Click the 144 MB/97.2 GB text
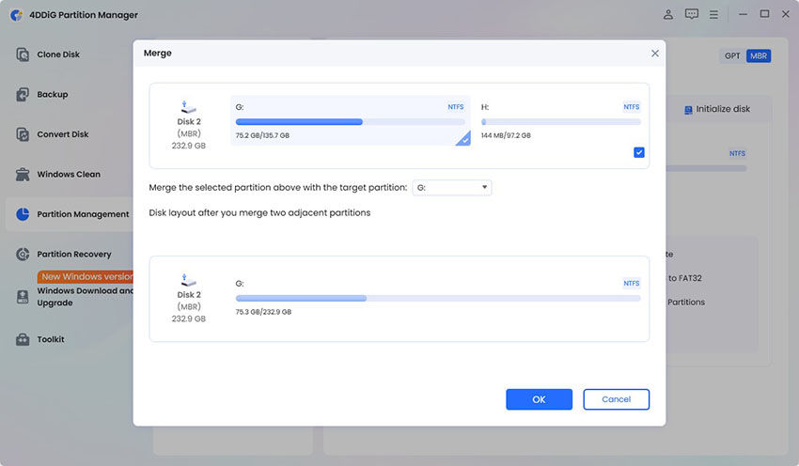799x466 pixels. pos(506,135)
